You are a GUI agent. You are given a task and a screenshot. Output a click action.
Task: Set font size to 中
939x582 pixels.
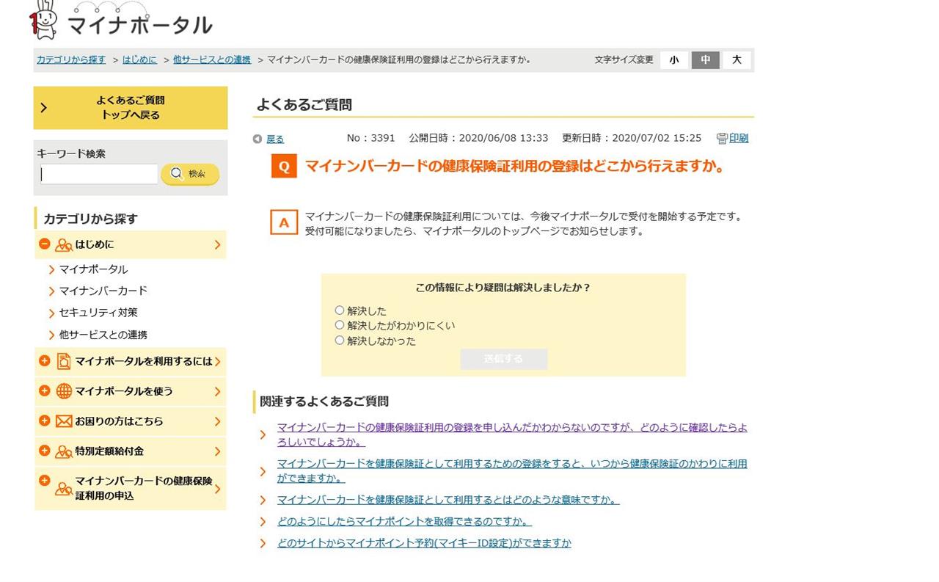[x=705, y=60]
